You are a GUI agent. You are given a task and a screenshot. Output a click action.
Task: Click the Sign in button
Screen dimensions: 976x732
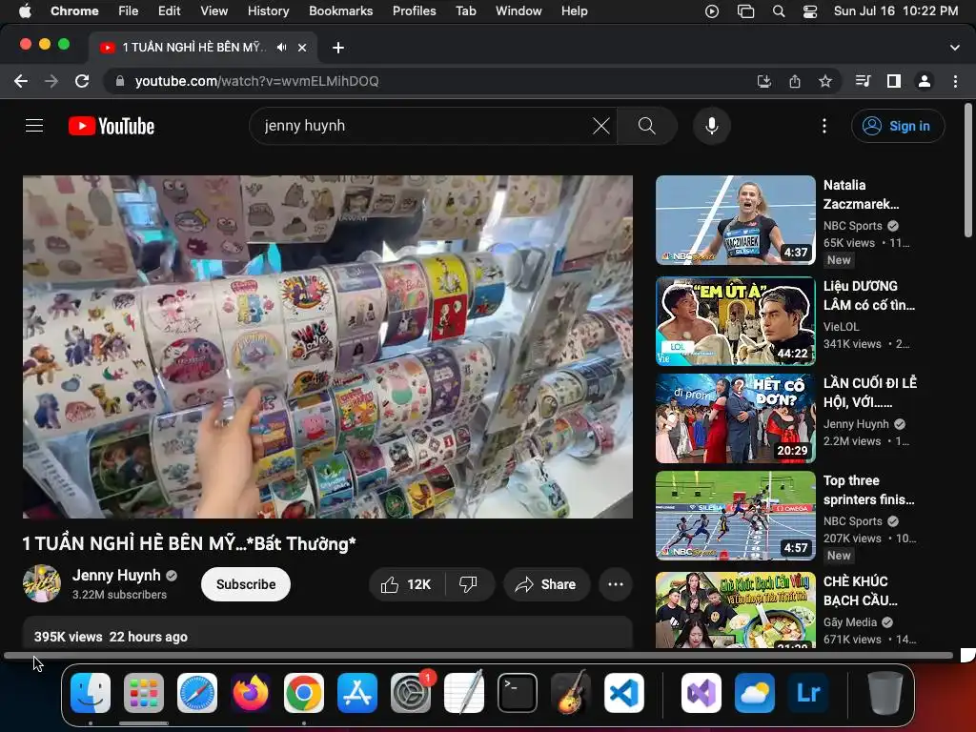coord(898,126)
